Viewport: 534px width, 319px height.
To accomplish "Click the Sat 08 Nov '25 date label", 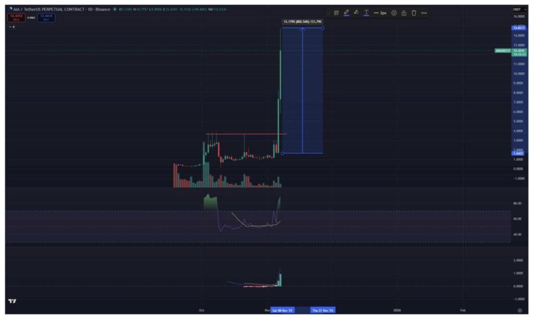I will pos(282,310).
